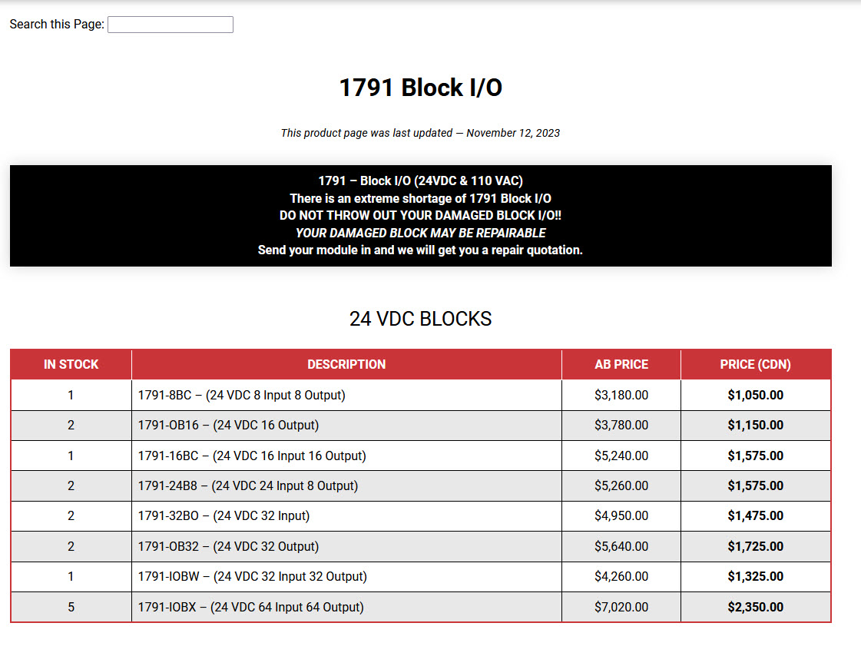Select the DESCRIPTION column header
The height and width of the screenshot is (666, 861).
tap(346, 365)
